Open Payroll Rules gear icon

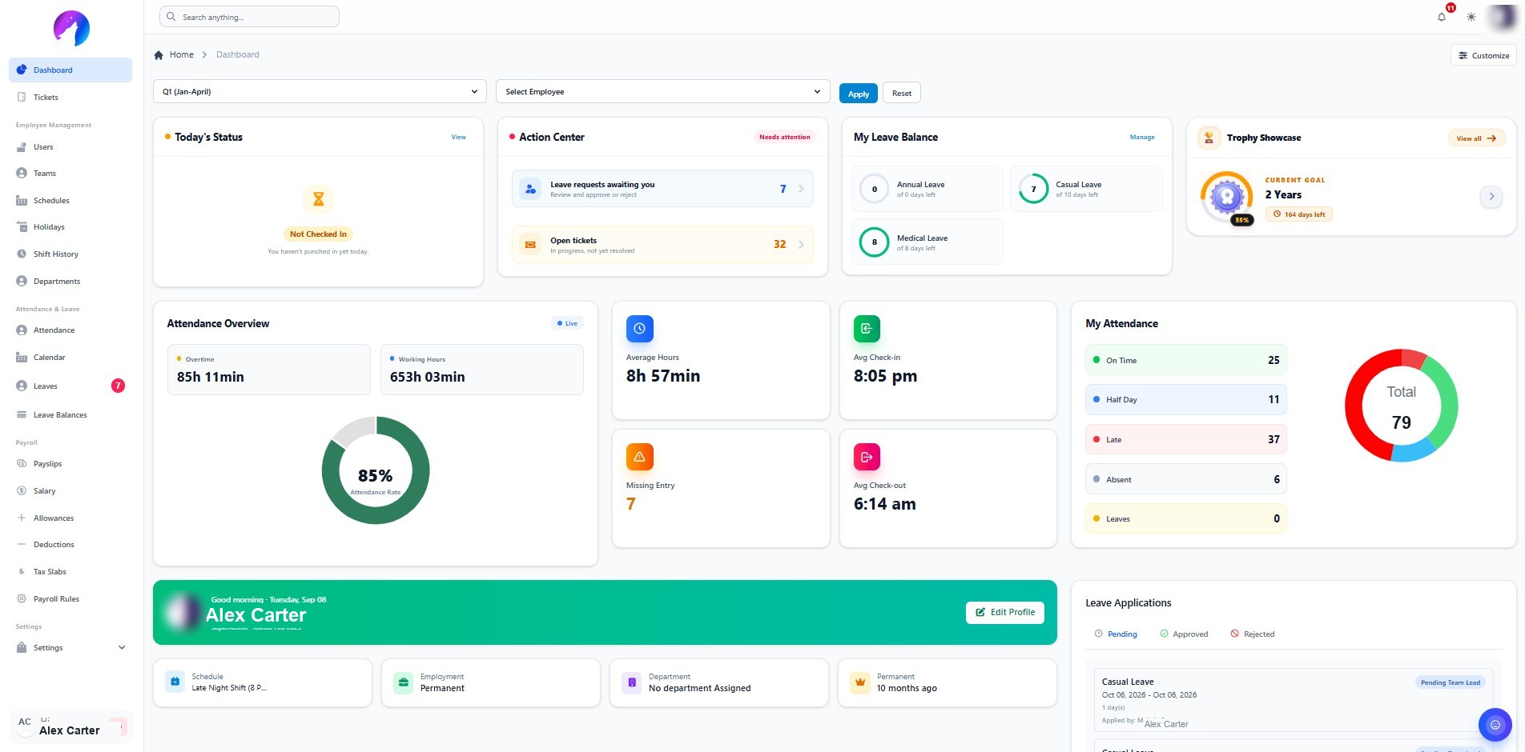click(22, 599)
